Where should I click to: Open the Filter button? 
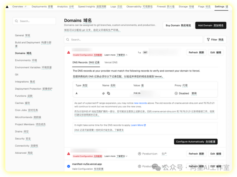pos(215,40)
